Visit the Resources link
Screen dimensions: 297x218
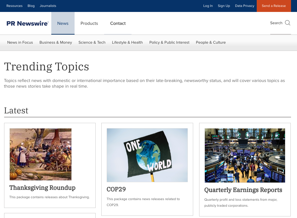[x=14, y=6]
